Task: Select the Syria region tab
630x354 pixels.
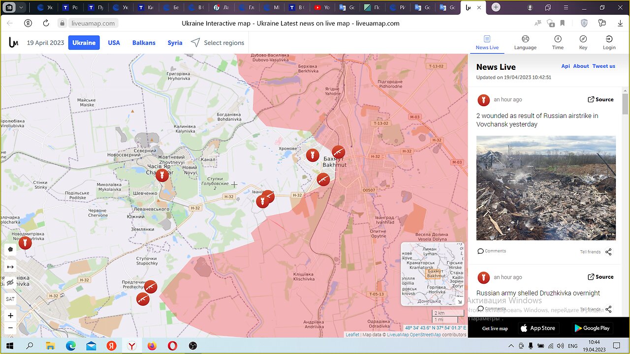Action: [x=175, y=43]
